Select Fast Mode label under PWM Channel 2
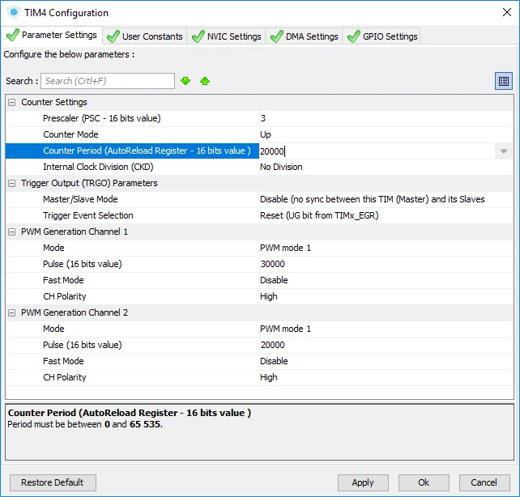Image resolution: width=520 pixels, height=497 pixels. 63,361
